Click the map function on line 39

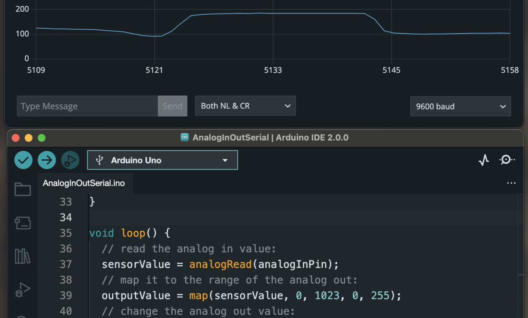[198, 296]
